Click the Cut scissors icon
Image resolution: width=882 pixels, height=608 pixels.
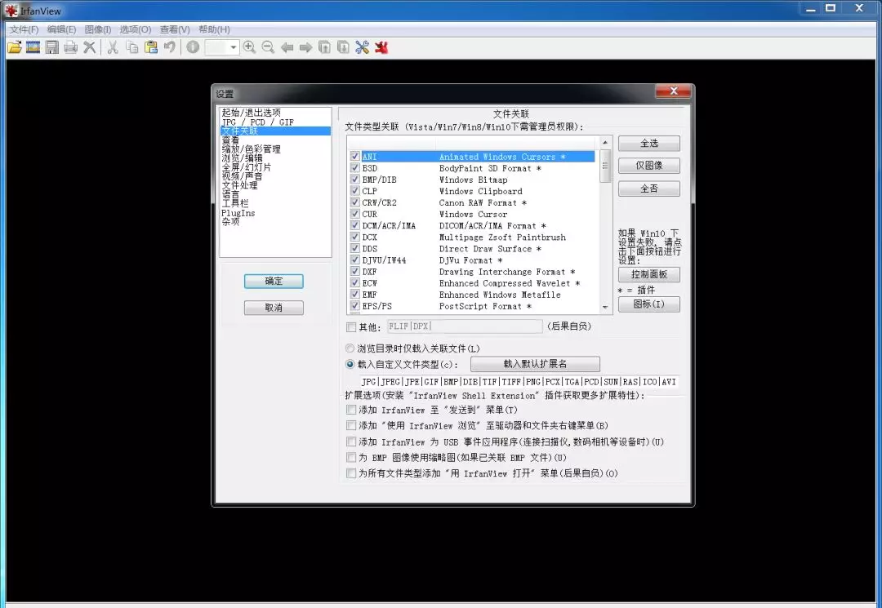pos(113,48)
